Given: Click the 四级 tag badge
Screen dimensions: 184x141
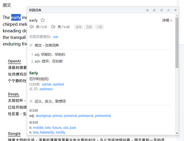Looking at the screenshot, I should point(89,27).
